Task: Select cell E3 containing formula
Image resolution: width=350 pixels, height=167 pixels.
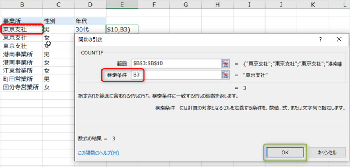Action: click(x=122, y=29)
